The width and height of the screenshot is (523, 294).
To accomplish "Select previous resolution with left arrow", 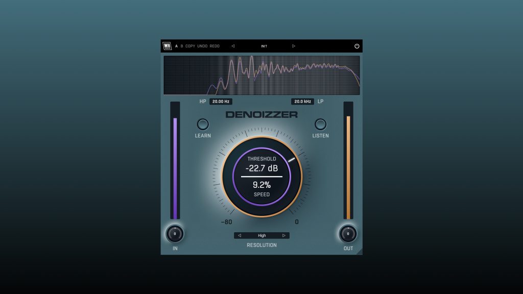I will (239, 235).
